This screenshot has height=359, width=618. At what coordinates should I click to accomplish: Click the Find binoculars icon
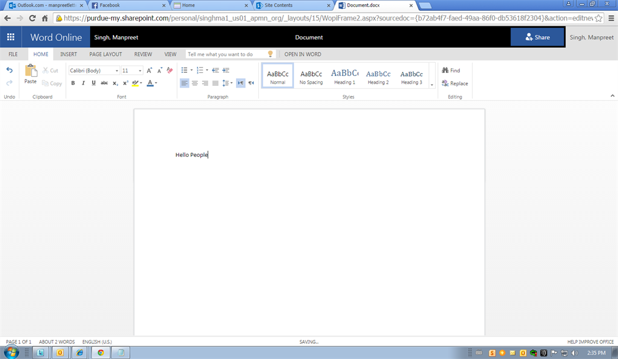pyautogui.click(x=445, y=71)
